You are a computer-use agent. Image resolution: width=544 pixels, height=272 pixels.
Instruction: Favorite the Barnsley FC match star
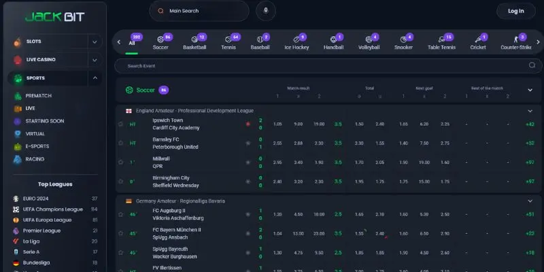coord(120,143)
